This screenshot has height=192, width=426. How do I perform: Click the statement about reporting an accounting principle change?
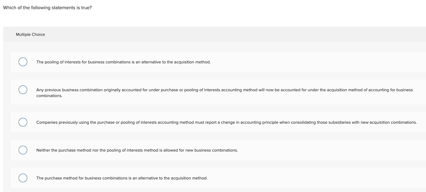pyautogui.click(x=227, y=122)
